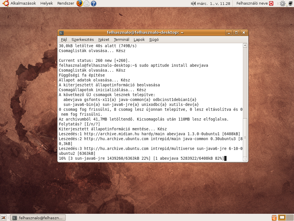Open the Szerkesztés menu in the terminal
Image resolution: width=294 pixels, height=221 pixels.
82,40
